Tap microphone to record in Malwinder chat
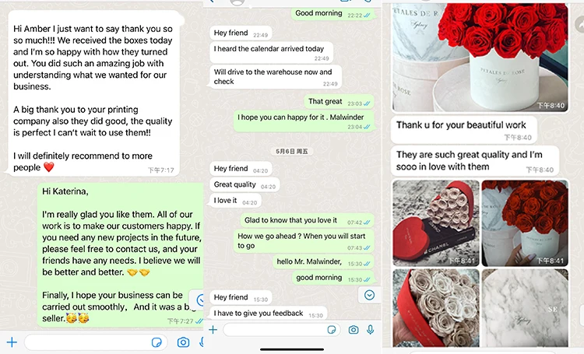 (x=370, y=330)
